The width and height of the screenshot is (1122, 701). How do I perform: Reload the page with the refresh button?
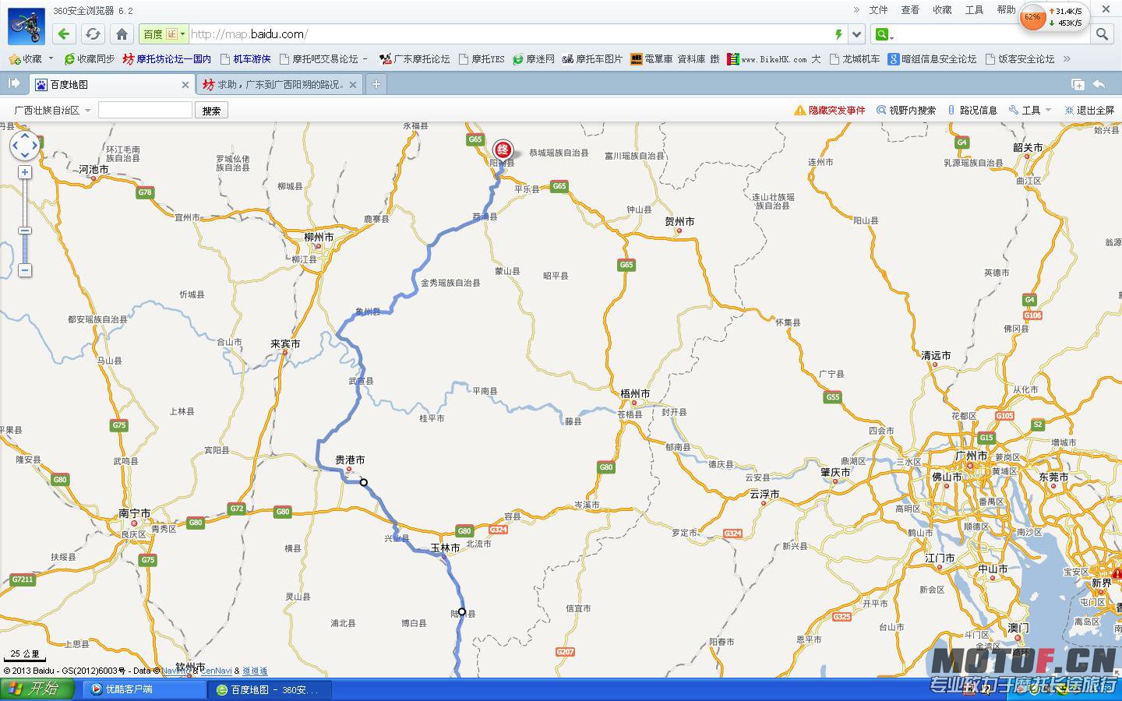(x=93, y=33)
